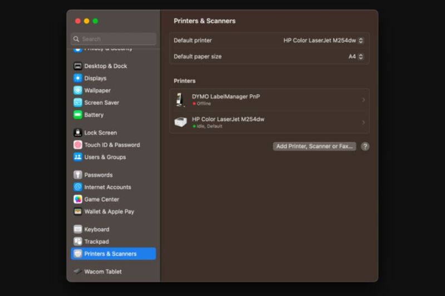This screenshot has width=445, height=296.
Task: Select Lock Screen in the sidebar
Action: [113, 133]
